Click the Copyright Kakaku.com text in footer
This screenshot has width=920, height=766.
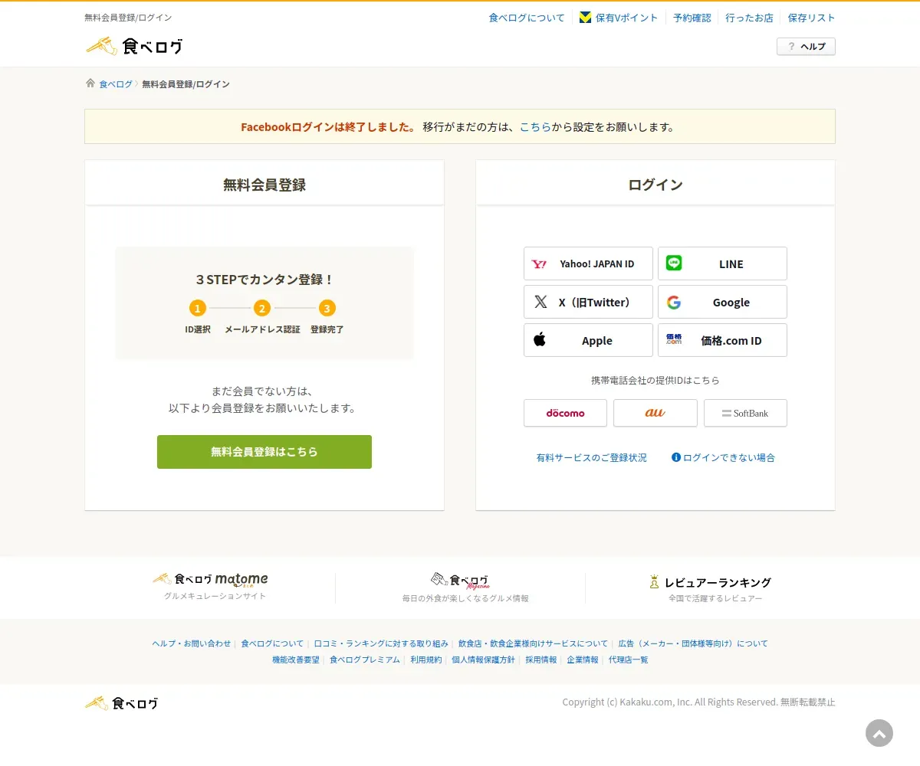click(x=698, y=702)
